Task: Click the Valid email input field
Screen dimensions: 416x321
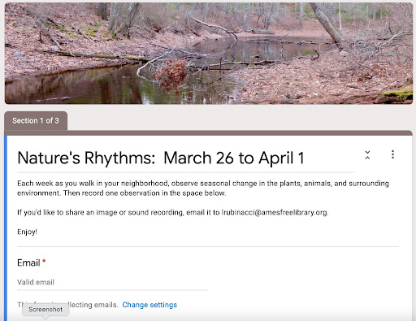Action: pyautogui.click(x=112, y=283)
